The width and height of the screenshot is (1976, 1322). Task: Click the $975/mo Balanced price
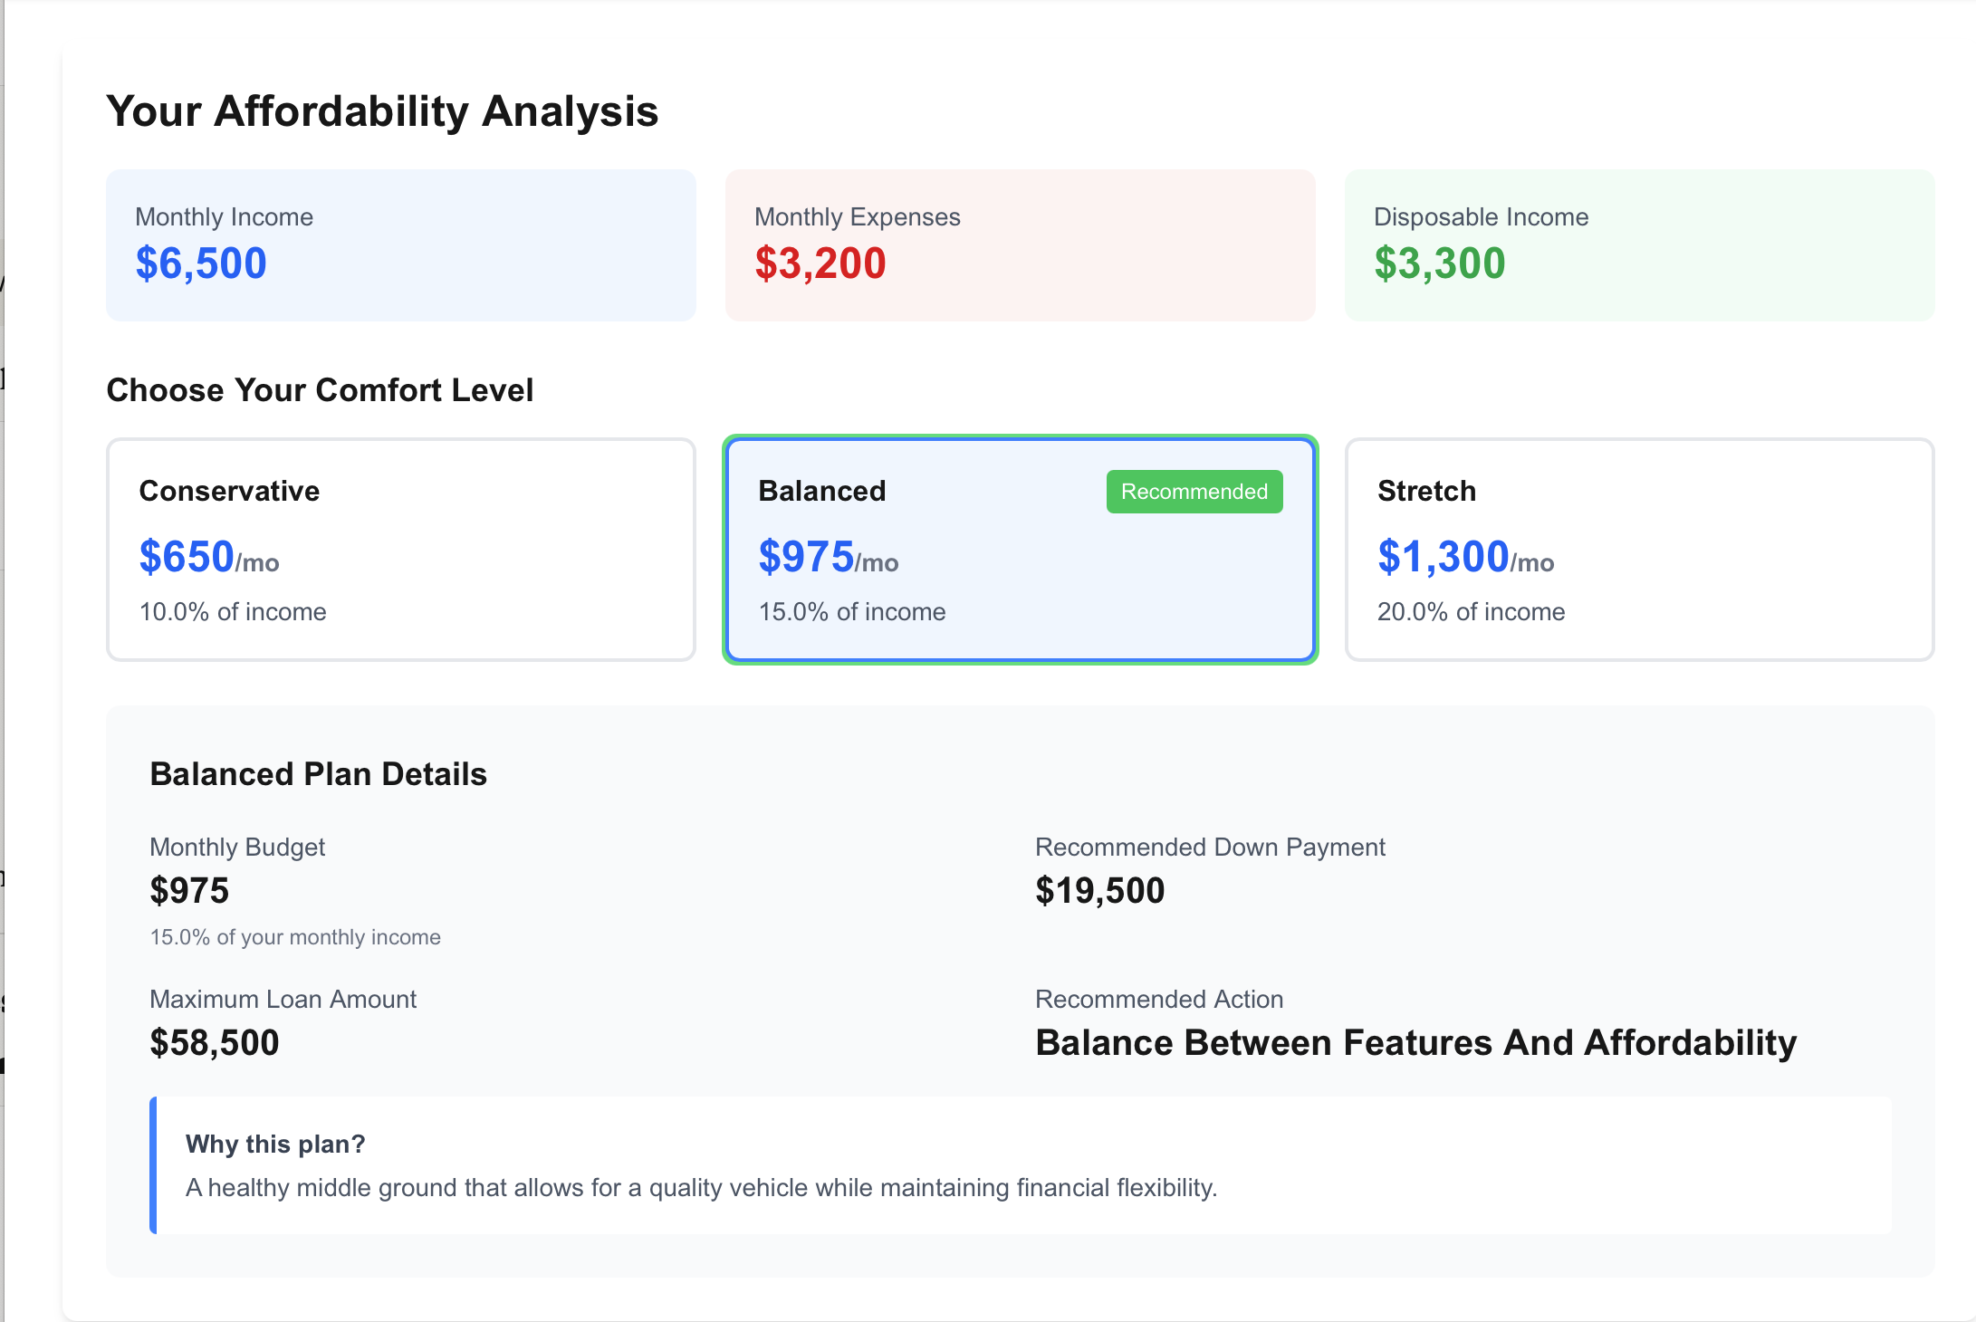click(x=828, y=557)
